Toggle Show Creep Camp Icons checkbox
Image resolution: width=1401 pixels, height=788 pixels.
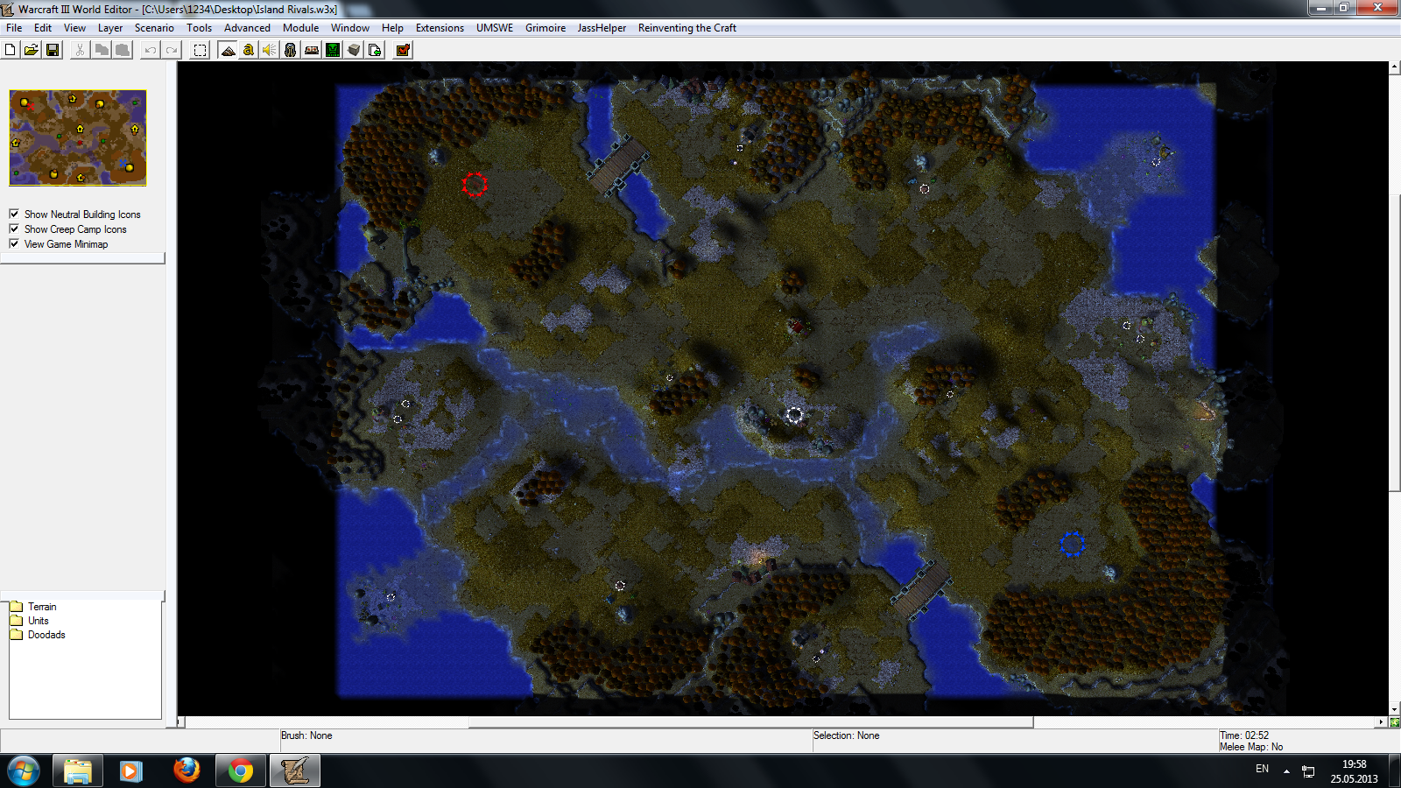(x=14, y=229)
